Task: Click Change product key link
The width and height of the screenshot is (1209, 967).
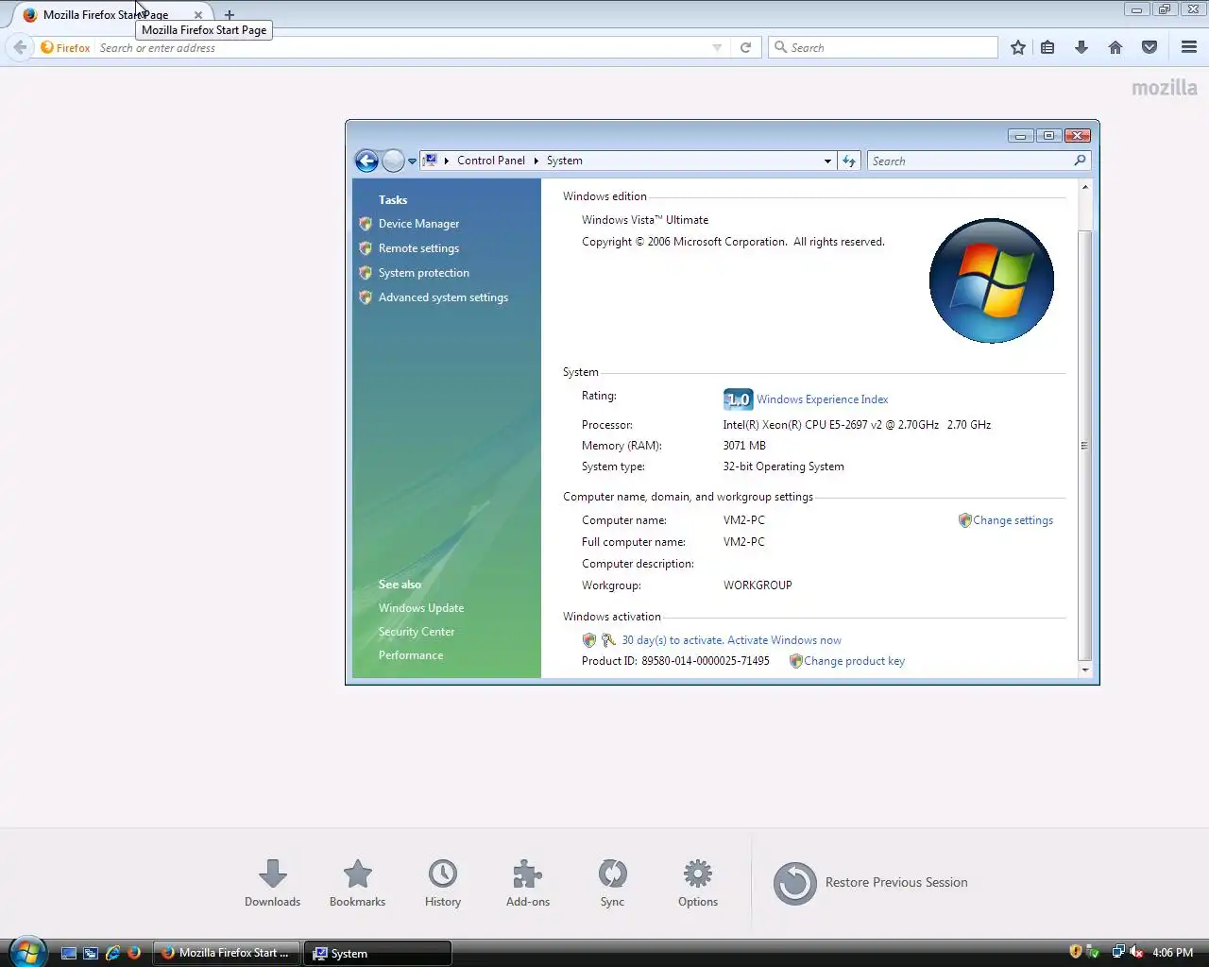Action: click(x=854, y=661)
